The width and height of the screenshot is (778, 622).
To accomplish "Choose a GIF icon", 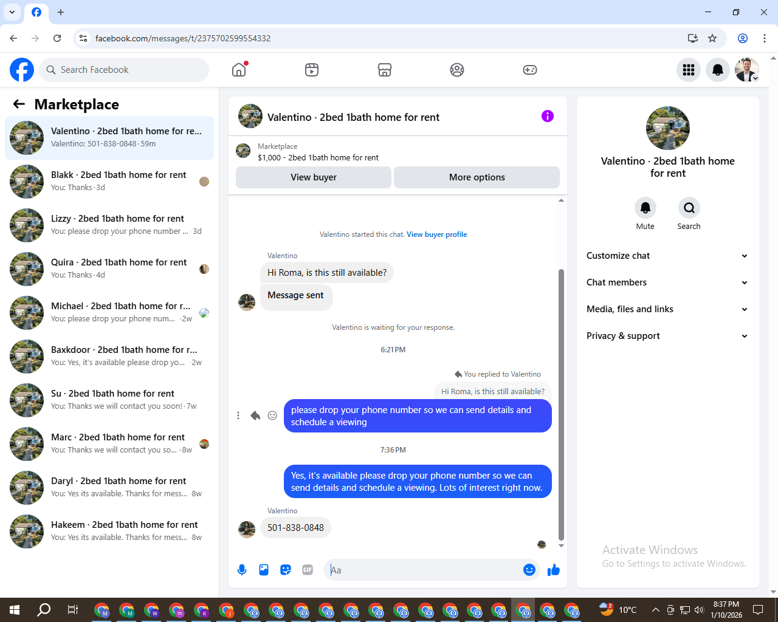I will click(x=308, y=570).
